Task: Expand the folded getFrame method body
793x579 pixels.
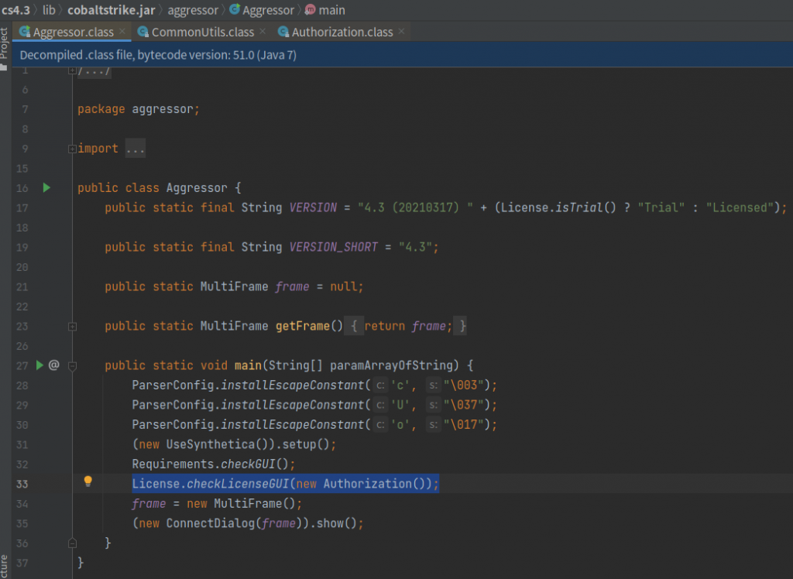Action: pos(72,326)
